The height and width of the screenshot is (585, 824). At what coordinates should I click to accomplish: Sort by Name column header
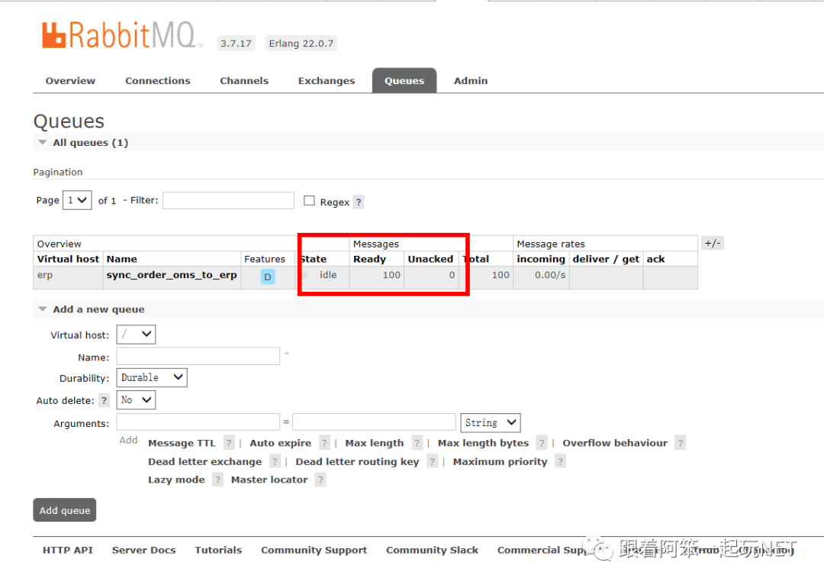pyautogui.click(x=122, y=259)
